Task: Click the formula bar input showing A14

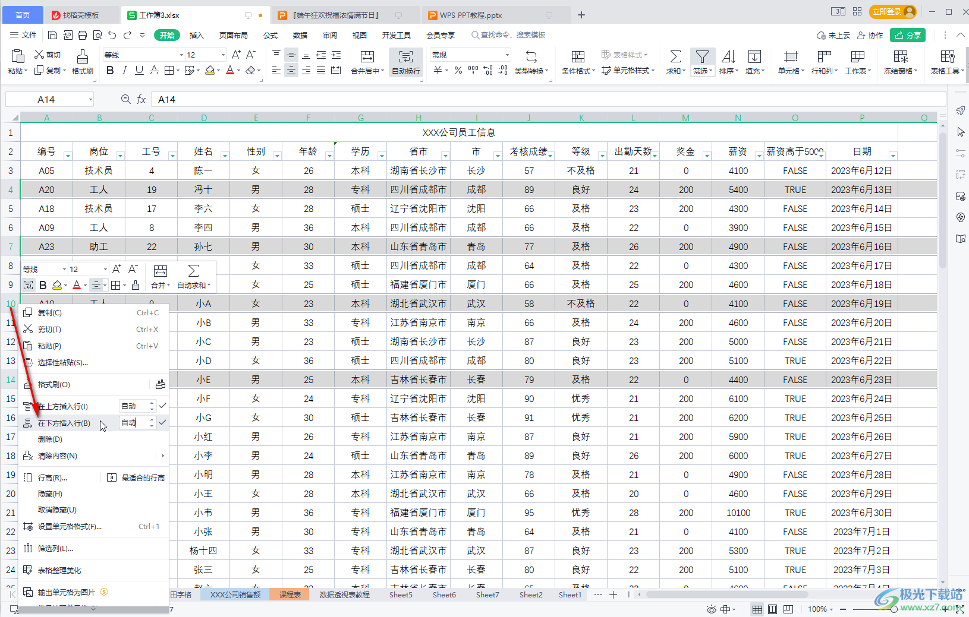Action: [x=547, y=99]
